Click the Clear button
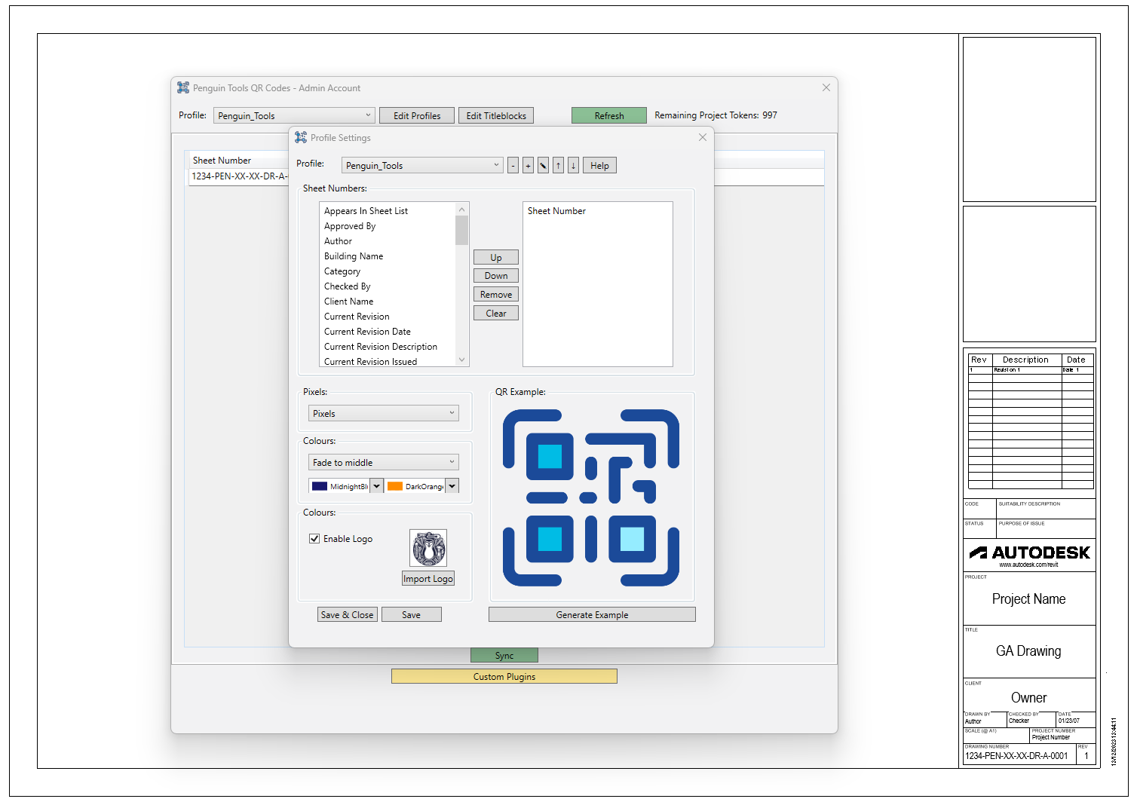 [x=496, y=314]
